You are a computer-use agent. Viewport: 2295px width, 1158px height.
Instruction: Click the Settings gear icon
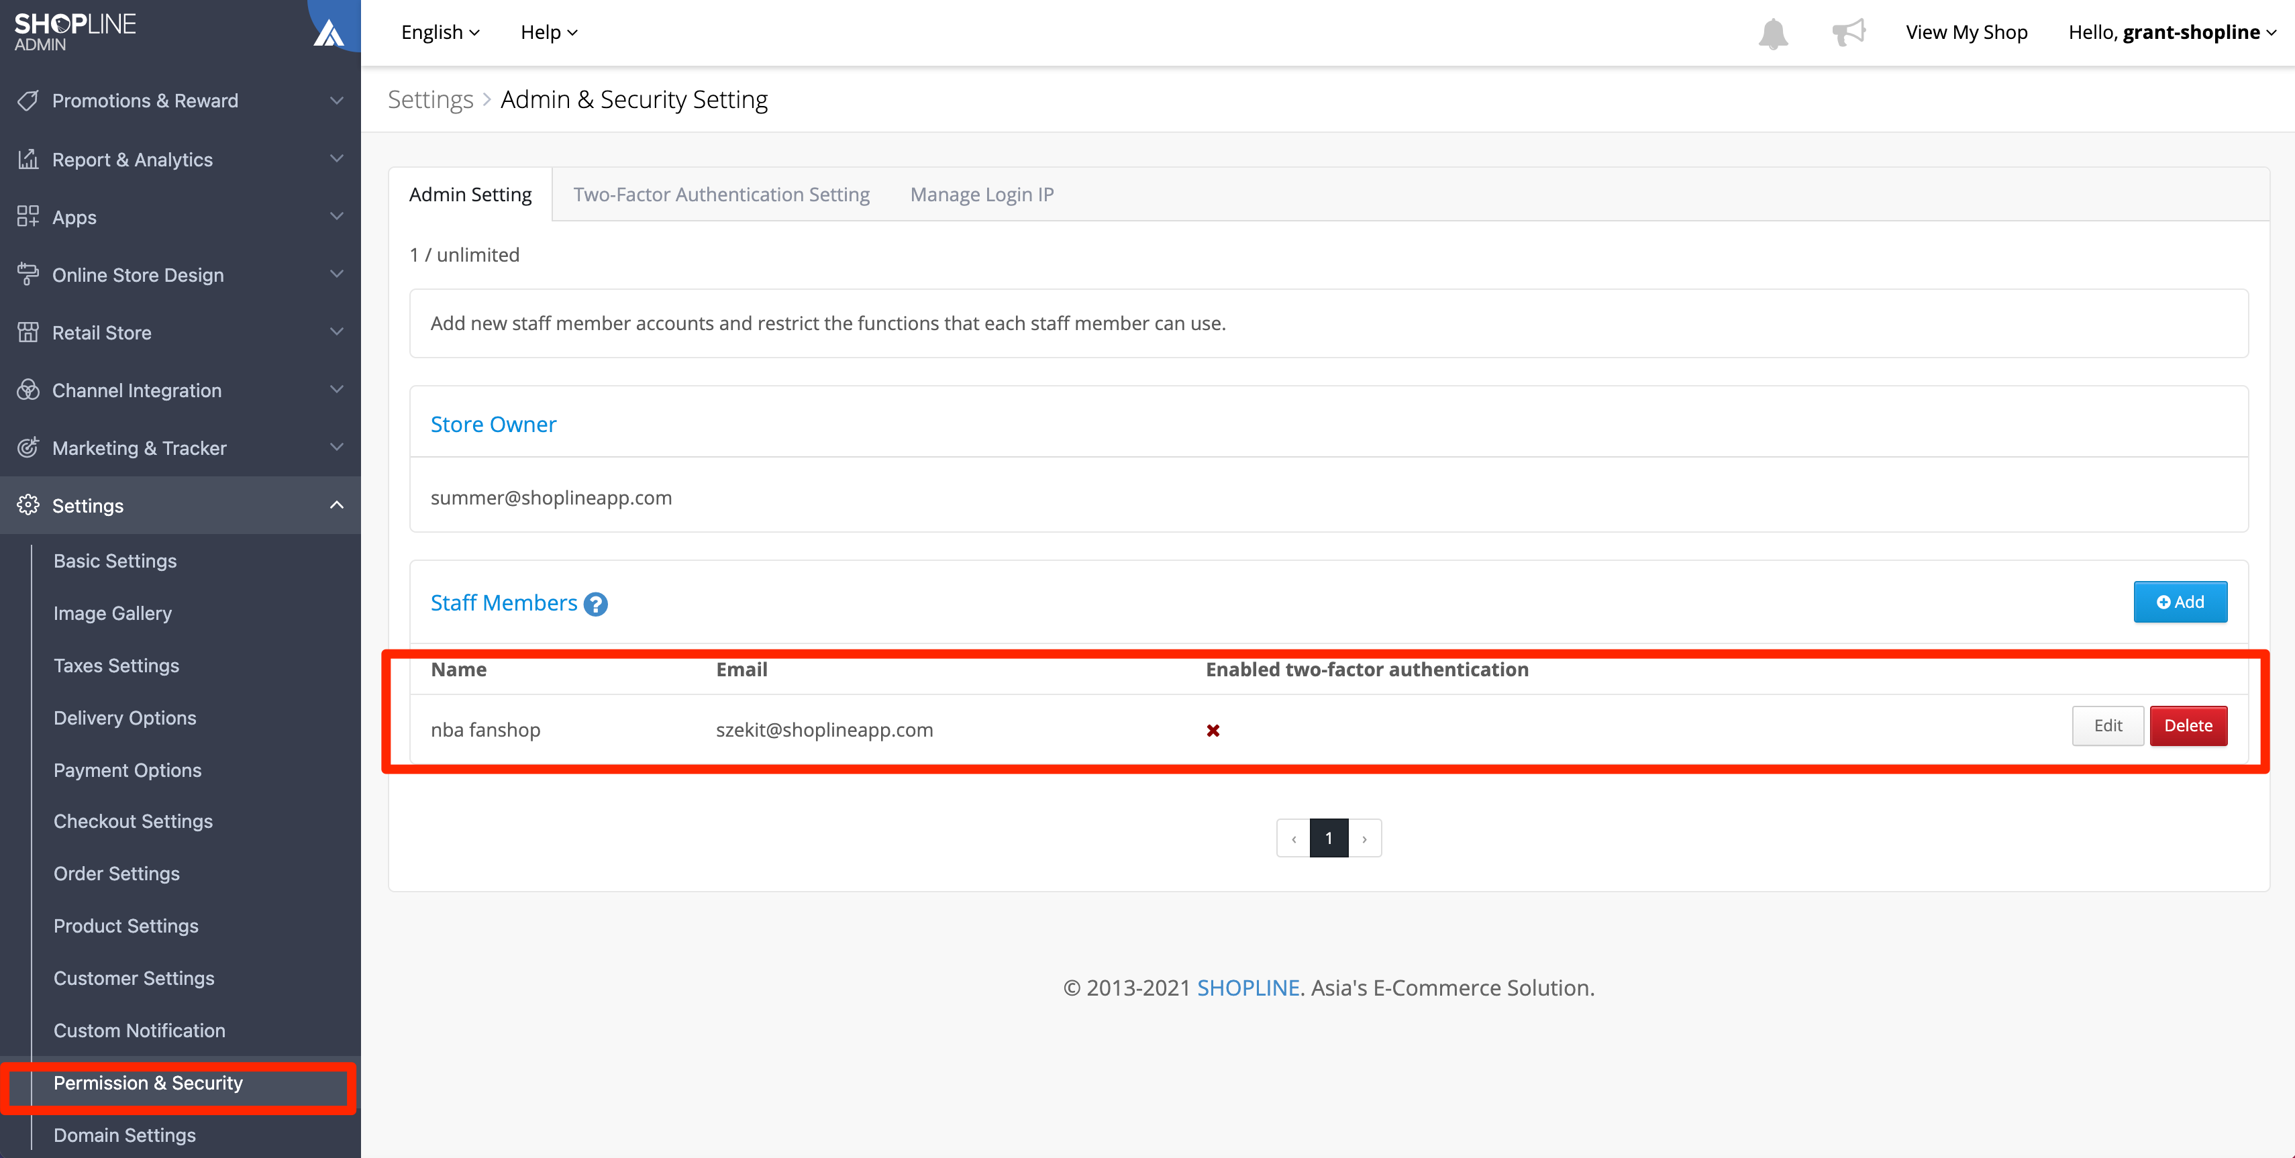28,505
